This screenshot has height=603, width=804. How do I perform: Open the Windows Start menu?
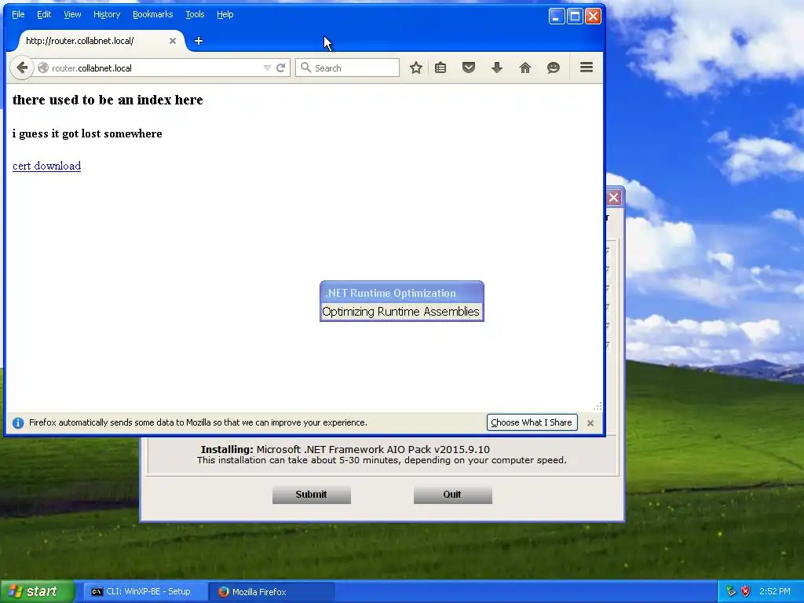[38, 591]
